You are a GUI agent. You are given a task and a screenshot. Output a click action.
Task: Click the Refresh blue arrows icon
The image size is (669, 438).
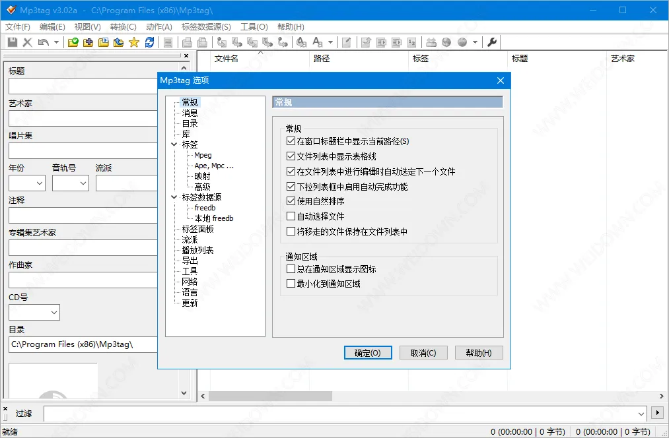click(x=149, y=42)
